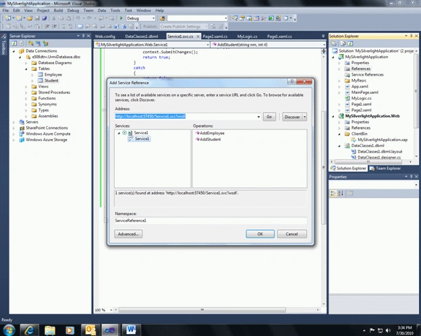Click the Employee table icon in Server Explorer
This screenshot has height=336, width=421.
[40, 75]
